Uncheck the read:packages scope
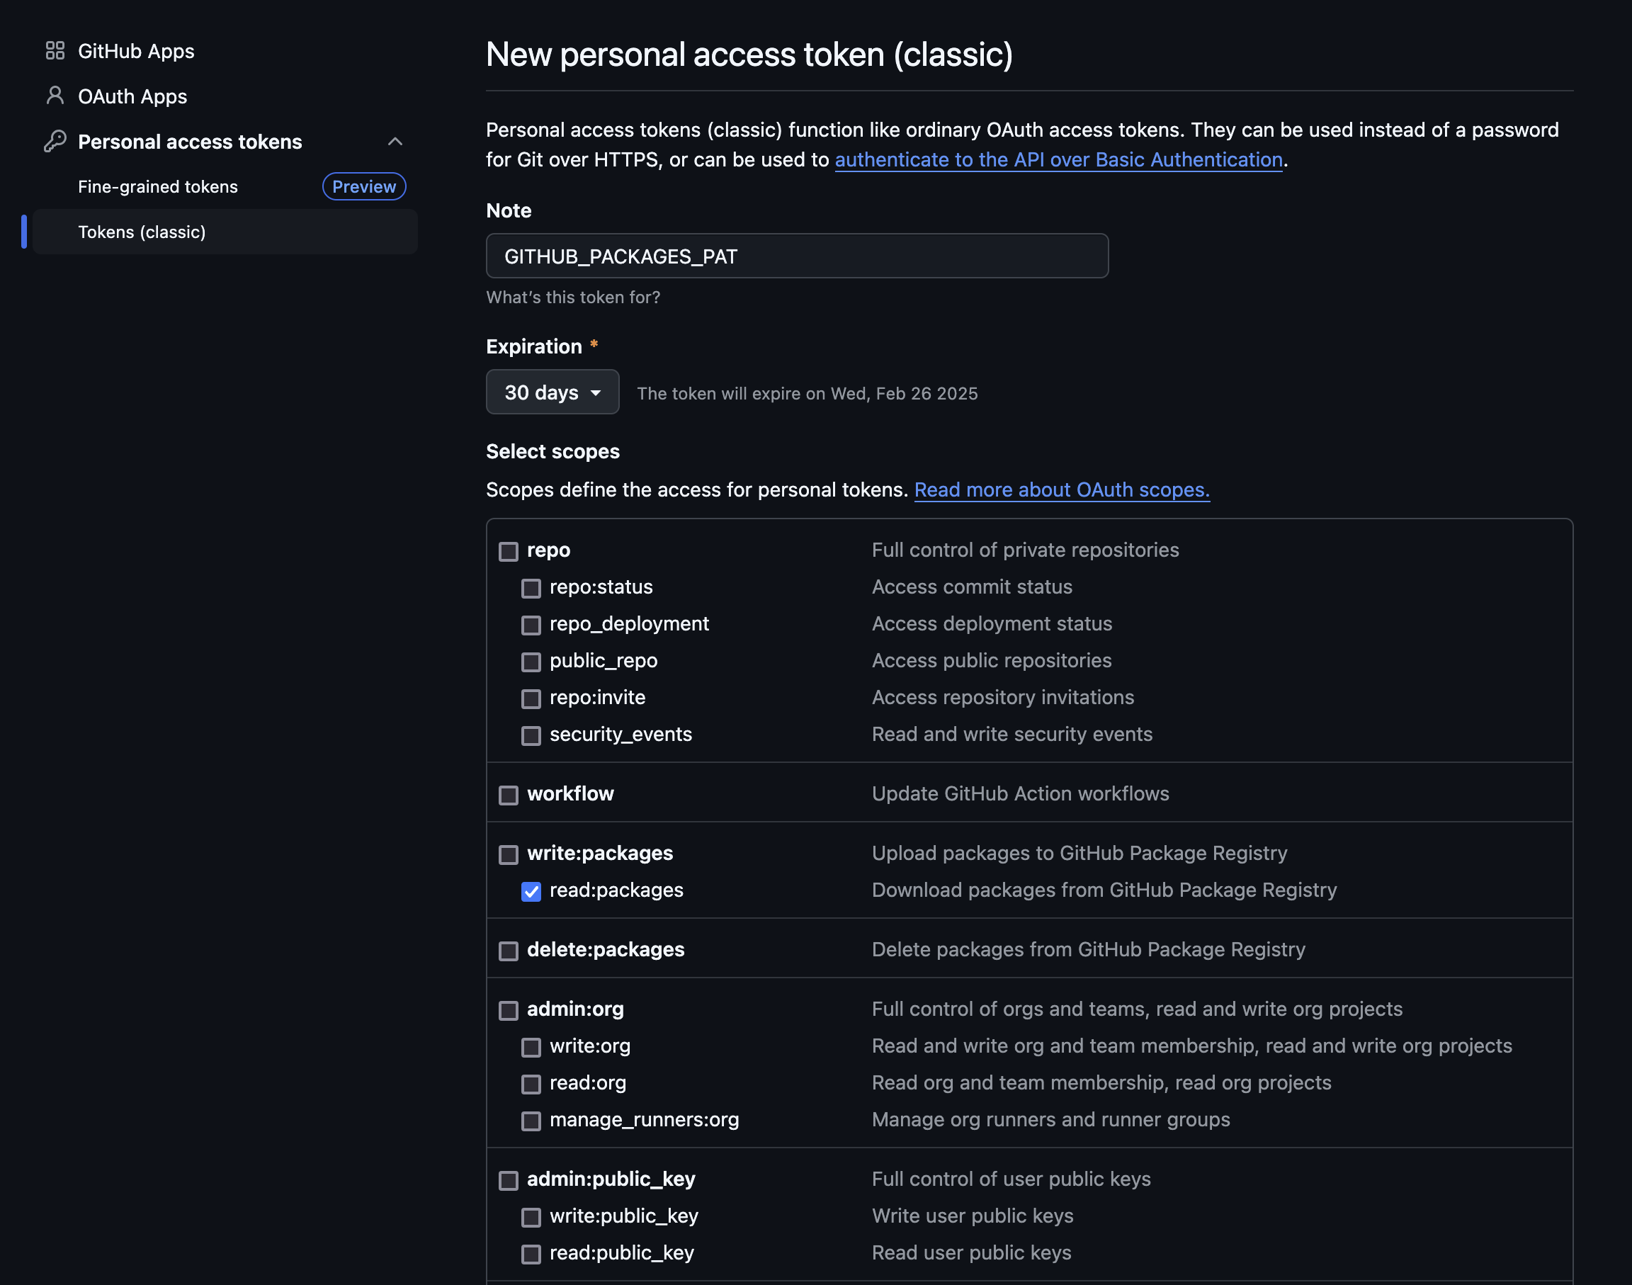Viewport: 1632px width, 1285px height. click(x=531, y=892)
